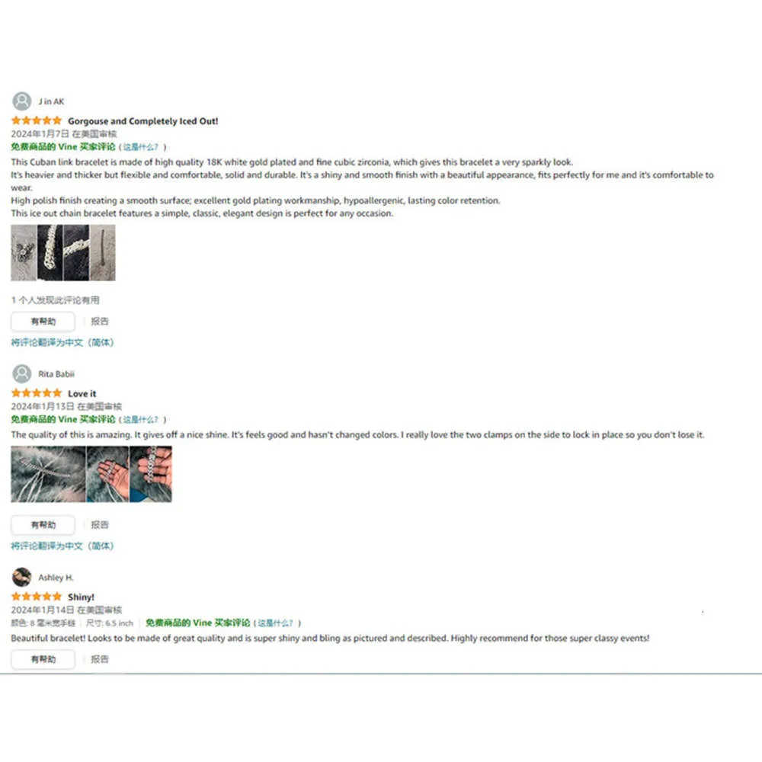Mark Ashley H.'s review as helpful
Viewport: 762px width, 762px height.
click(x=43, y=659)
